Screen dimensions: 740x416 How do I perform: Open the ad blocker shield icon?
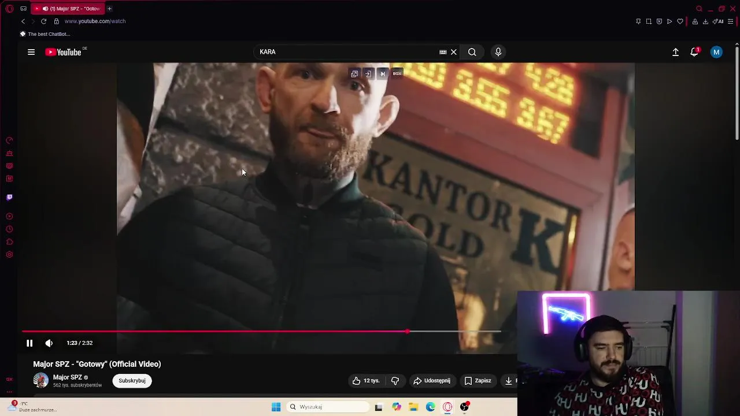(x=659, y=21)
